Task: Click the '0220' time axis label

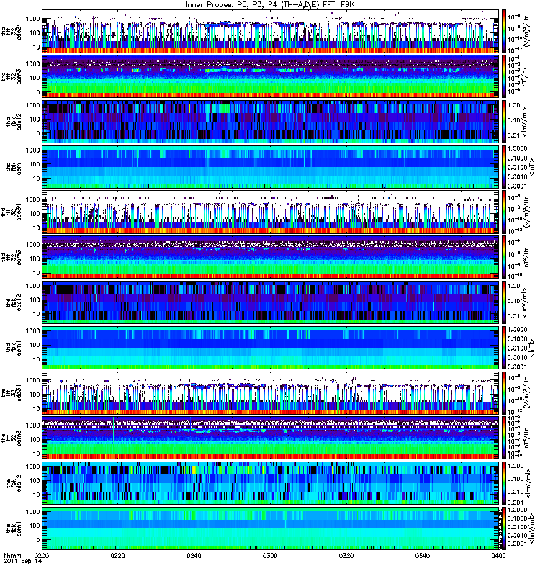Action: pos(117,555)
